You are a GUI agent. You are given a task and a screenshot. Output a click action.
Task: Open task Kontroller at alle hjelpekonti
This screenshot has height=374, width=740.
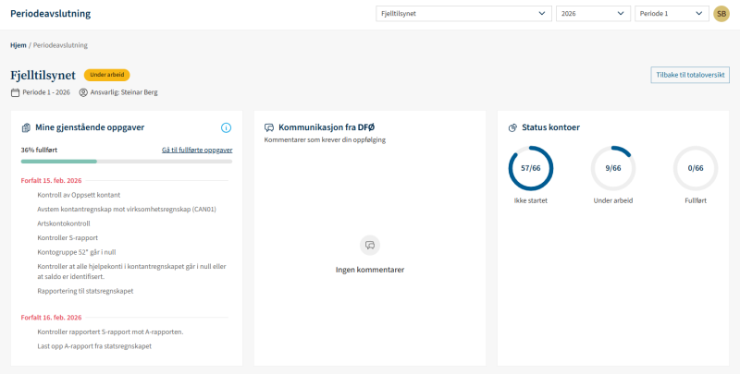[x=131, y=271]
